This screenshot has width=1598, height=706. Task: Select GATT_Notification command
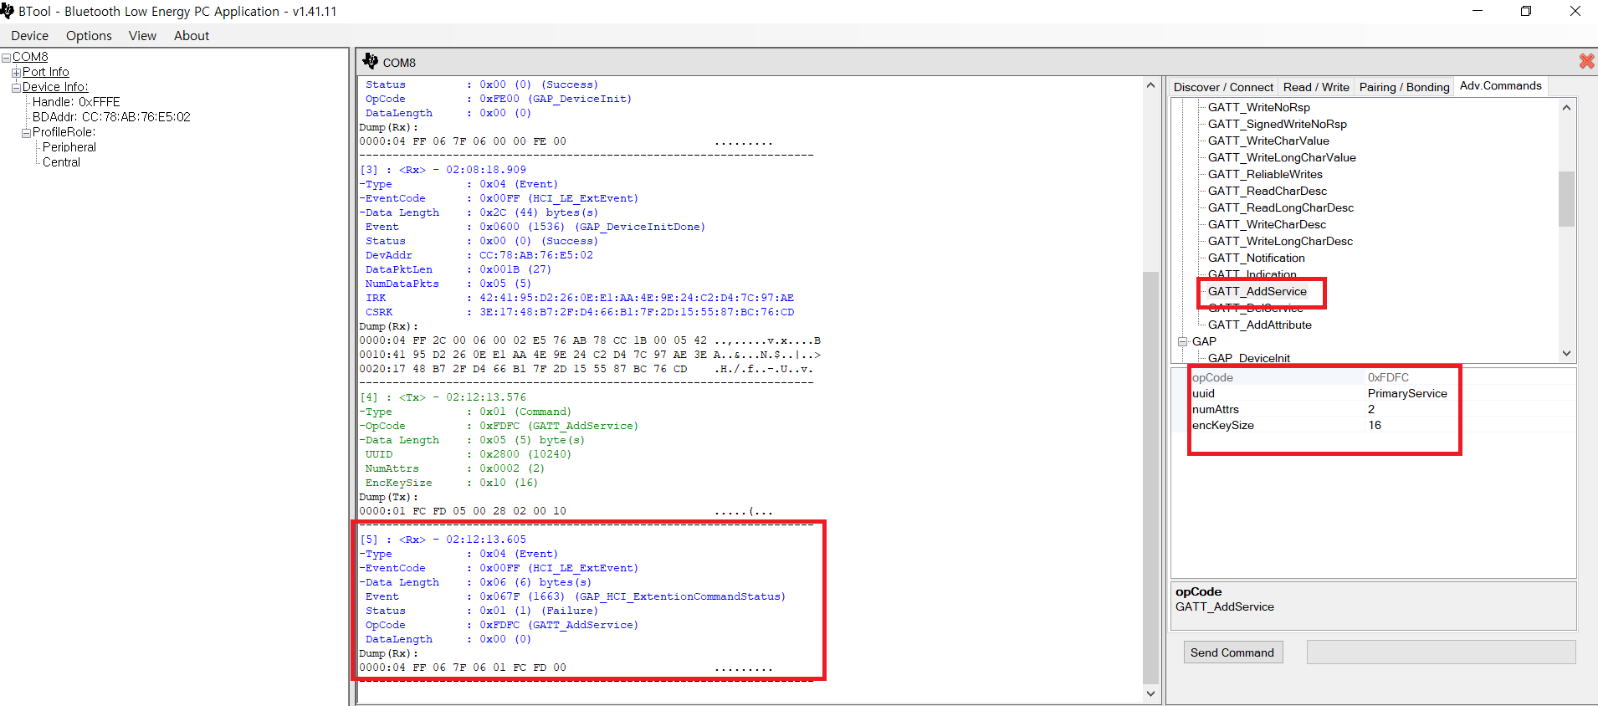click(1257, 258)
